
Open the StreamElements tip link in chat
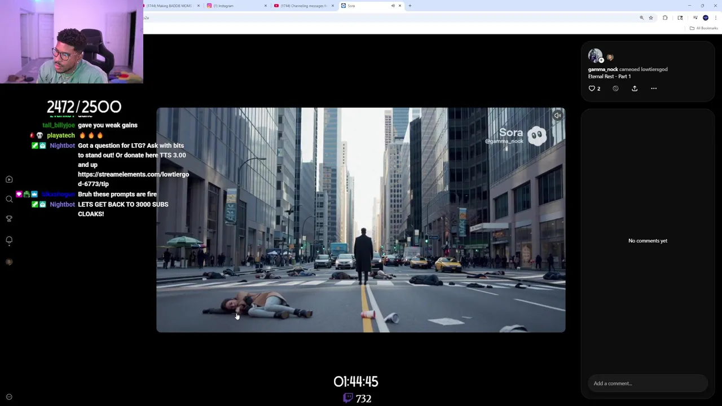coord(133,179)
